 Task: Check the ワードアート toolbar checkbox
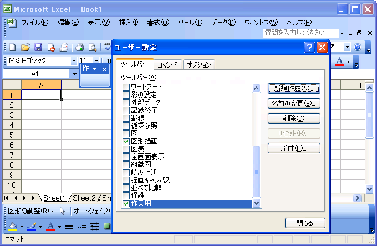126,87
